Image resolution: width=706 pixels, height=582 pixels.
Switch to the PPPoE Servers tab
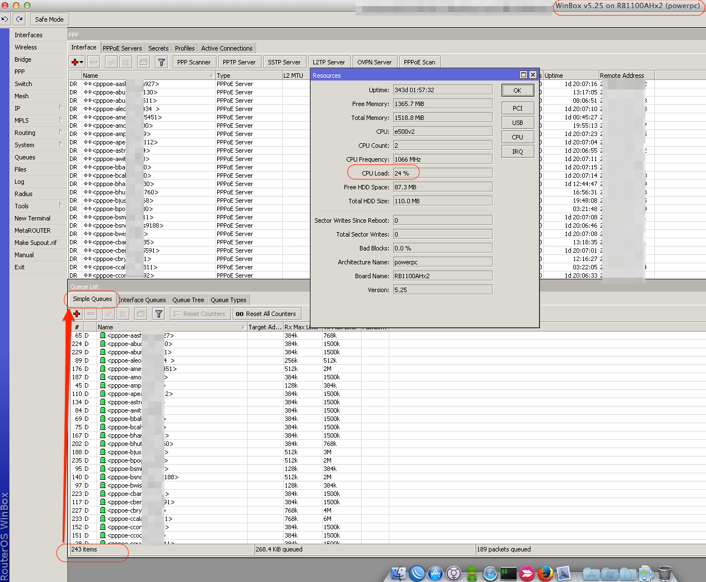(122, 48)
